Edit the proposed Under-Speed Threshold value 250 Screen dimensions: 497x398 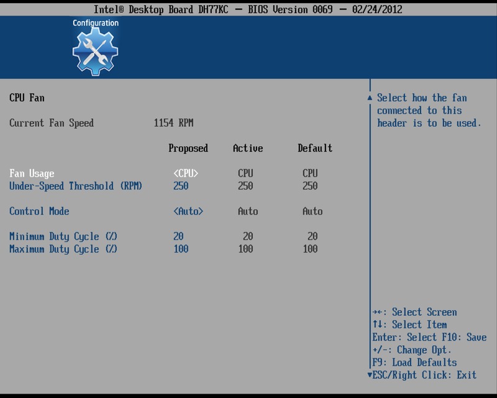click(x=181, y=186)
